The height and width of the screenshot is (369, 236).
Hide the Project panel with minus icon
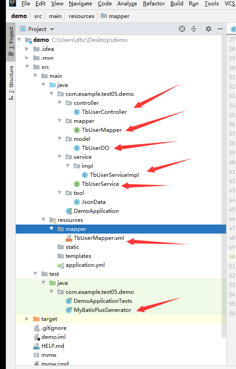(x=220, y=29)
